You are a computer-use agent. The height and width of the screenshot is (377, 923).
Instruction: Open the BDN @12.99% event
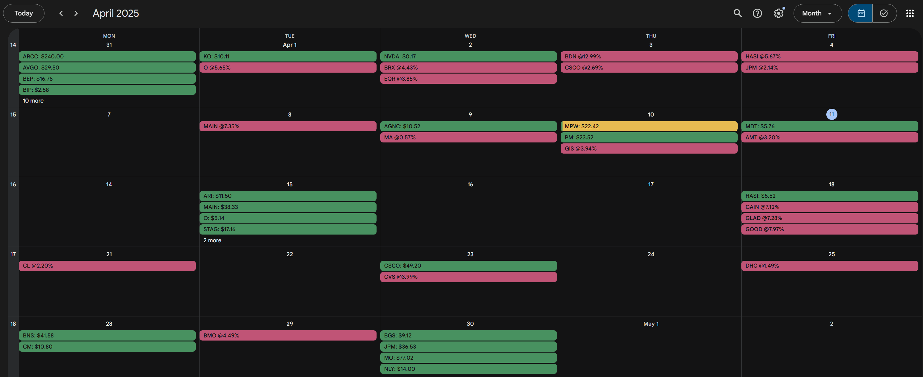(x=648, y=56)
